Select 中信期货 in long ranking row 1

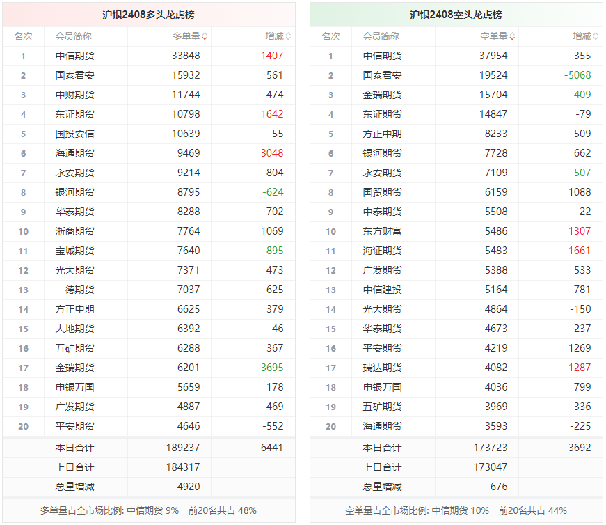pos(74,56)
